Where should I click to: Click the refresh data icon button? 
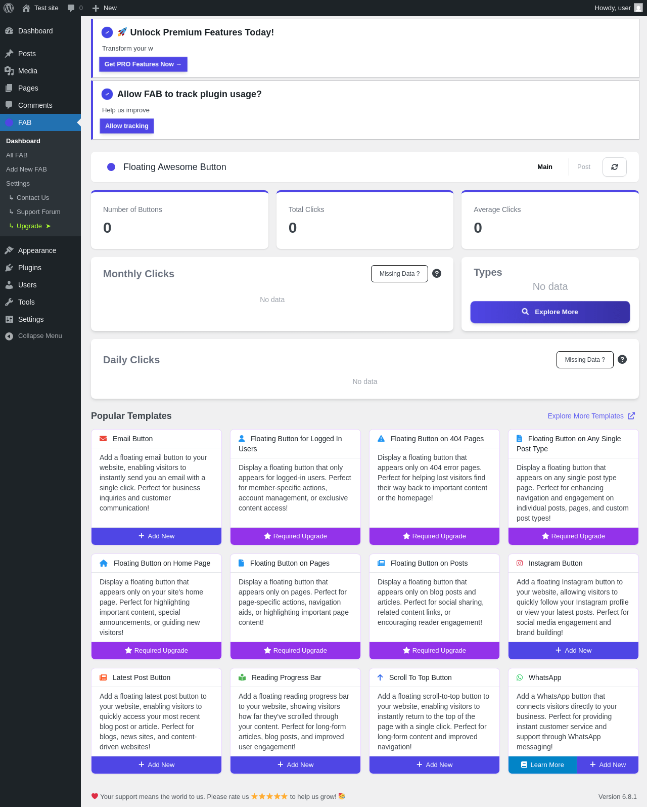(x=615, y=167)
